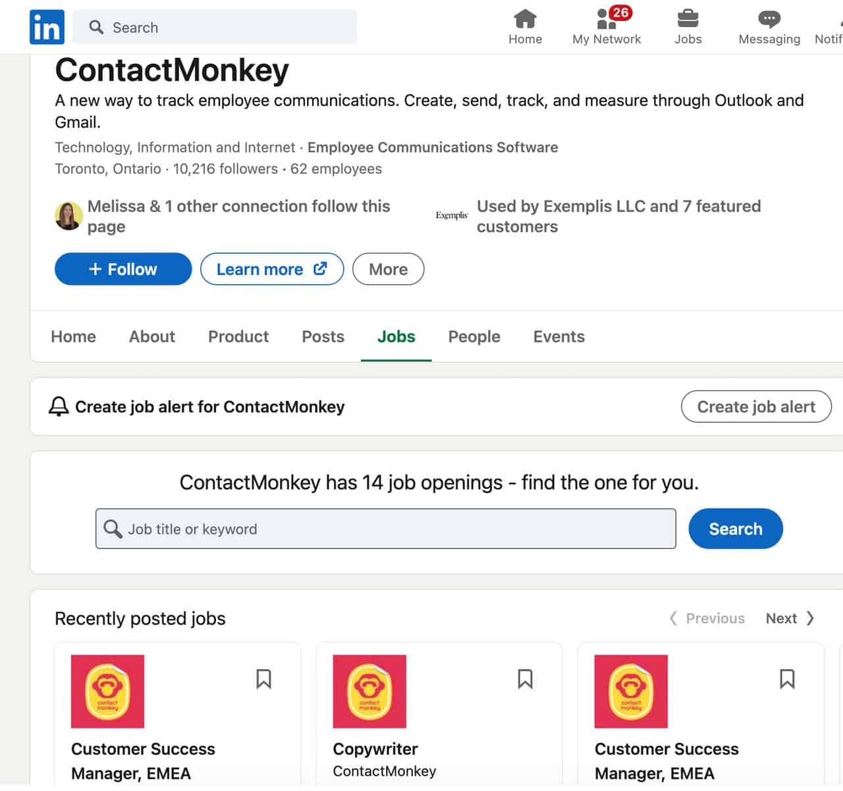Viewport: 843px width, 791px height.
Task: Switch to the People tab
Action: [474, 337]
